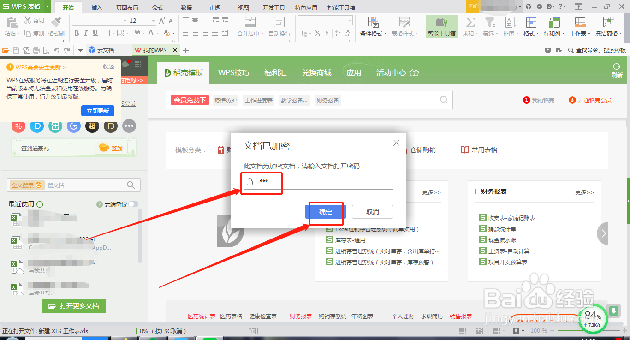The width and height of the screenshot is (630, 340).
Task: Click 更多>> link beside 财务报表
Action: (584, 192)
